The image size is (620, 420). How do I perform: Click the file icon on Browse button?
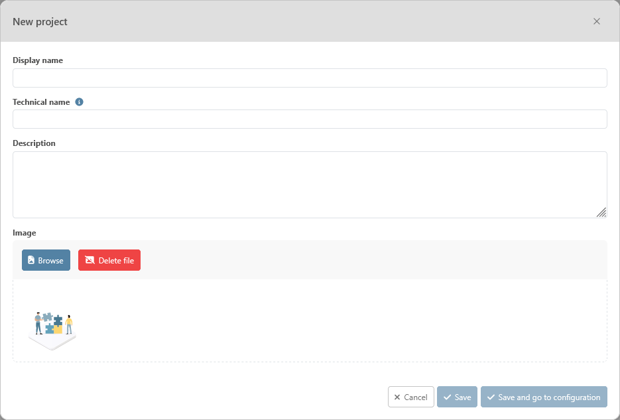pyautogui.click(x=31, y=260)
